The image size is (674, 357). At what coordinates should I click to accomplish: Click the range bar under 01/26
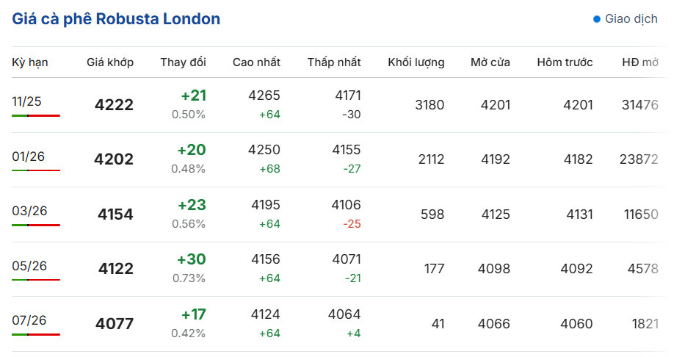coord(36,170)
